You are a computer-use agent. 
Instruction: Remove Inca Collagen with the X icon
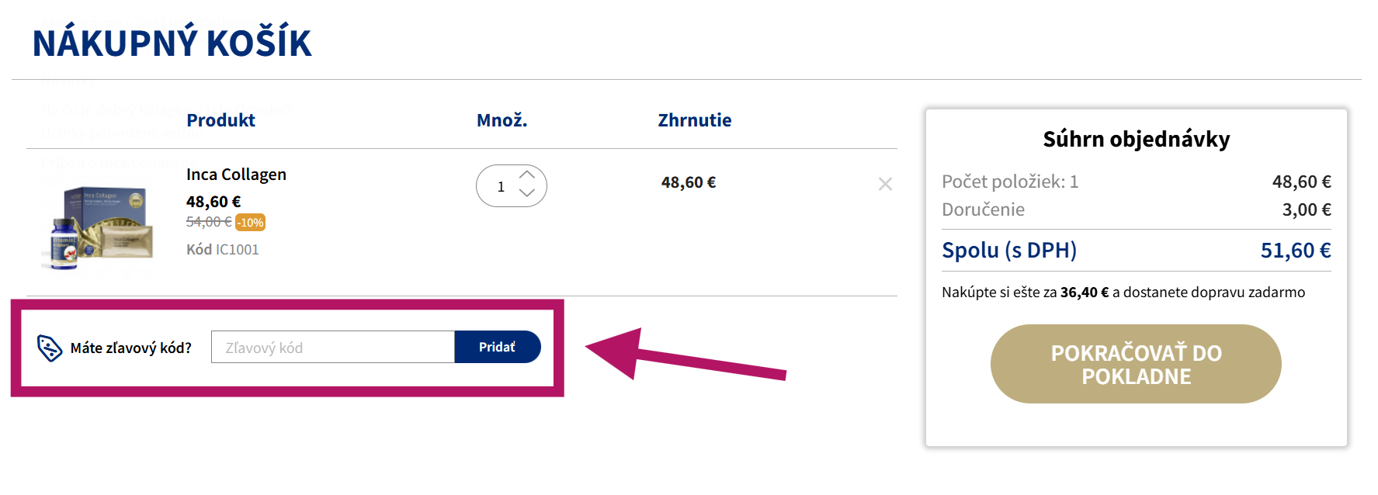[x=885, y=185]
